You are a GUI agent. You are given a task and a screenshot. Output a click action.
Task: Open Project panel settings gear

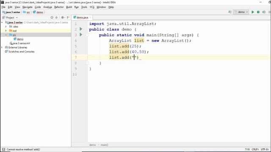click(63, 18)
